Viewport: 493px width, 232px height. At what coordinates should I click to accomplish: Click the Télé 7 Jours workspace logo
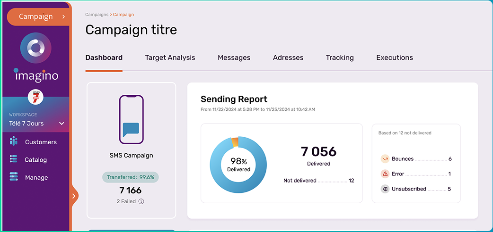(x=36, y=97)
